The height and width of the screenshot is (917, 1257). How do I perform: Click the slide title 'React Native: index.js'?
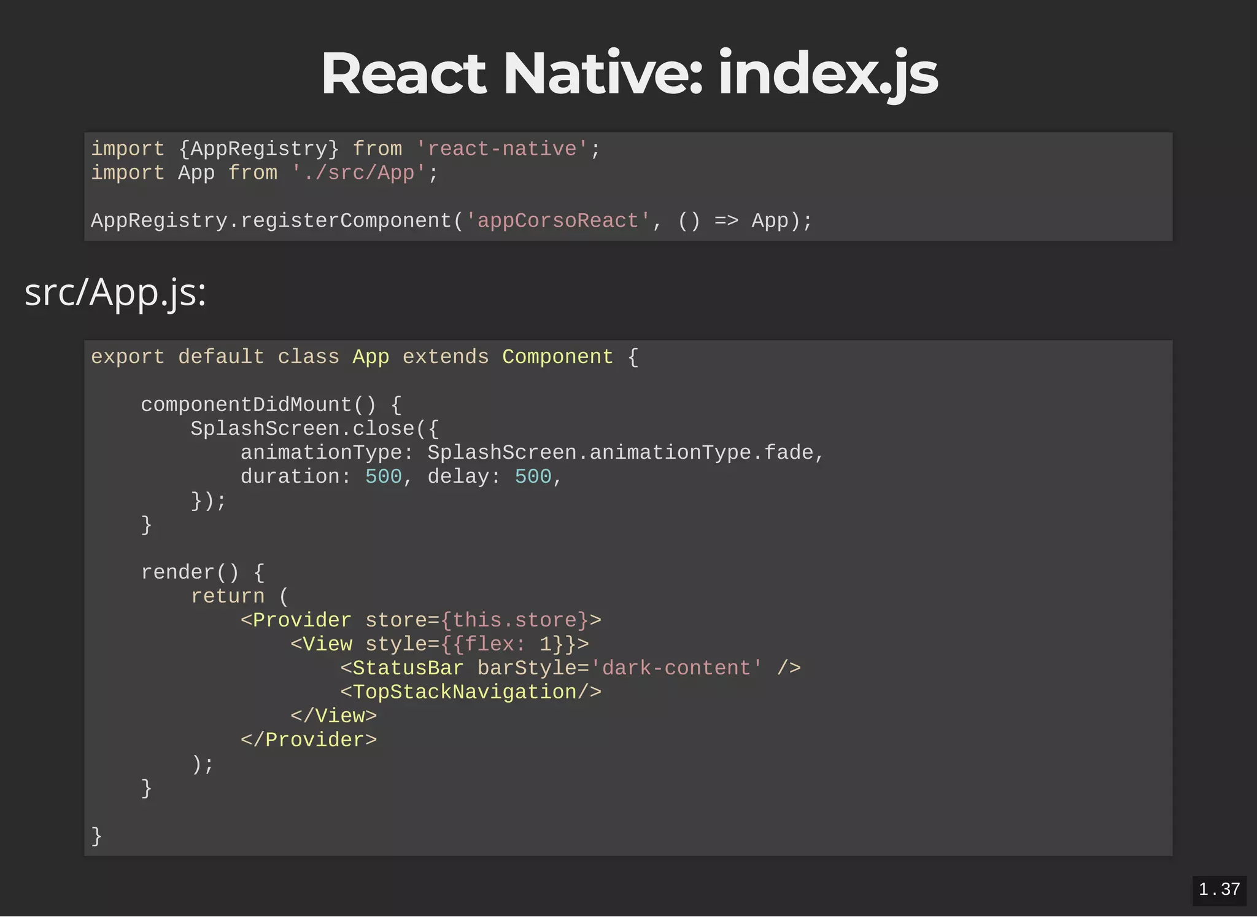pos(629,74)
